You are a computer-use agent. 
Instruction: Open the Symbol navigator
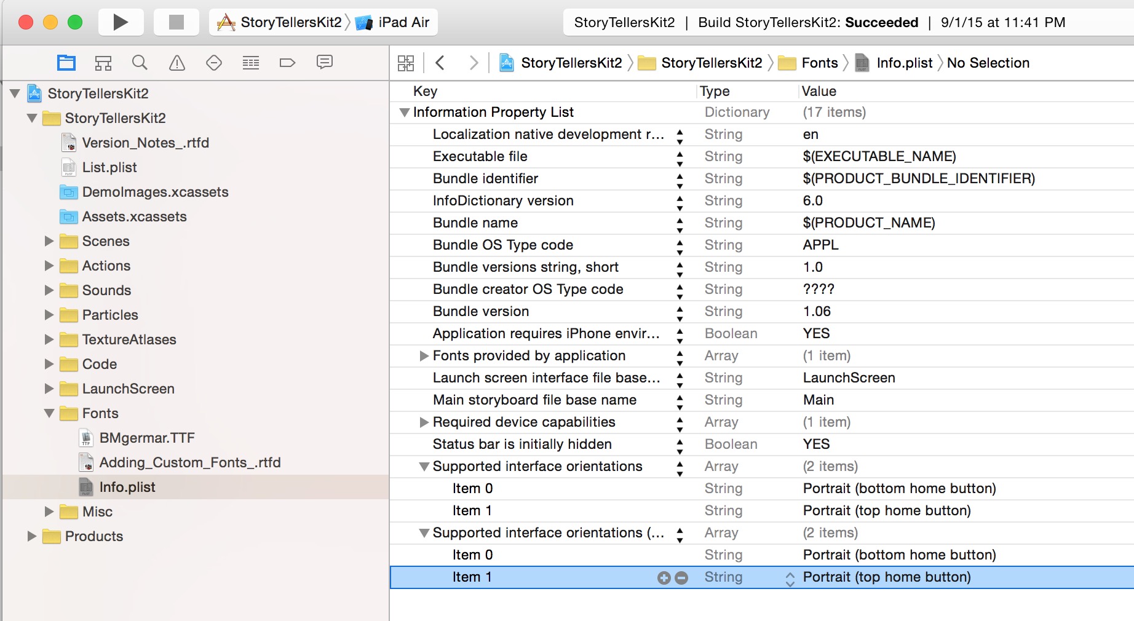click(x=103, y=62)
